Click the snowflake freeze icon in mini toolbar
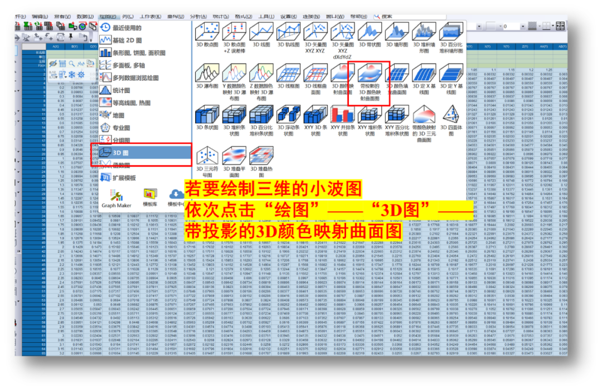Image resolution: width=602 pixels, height=390 pixels. coord(72,75)
